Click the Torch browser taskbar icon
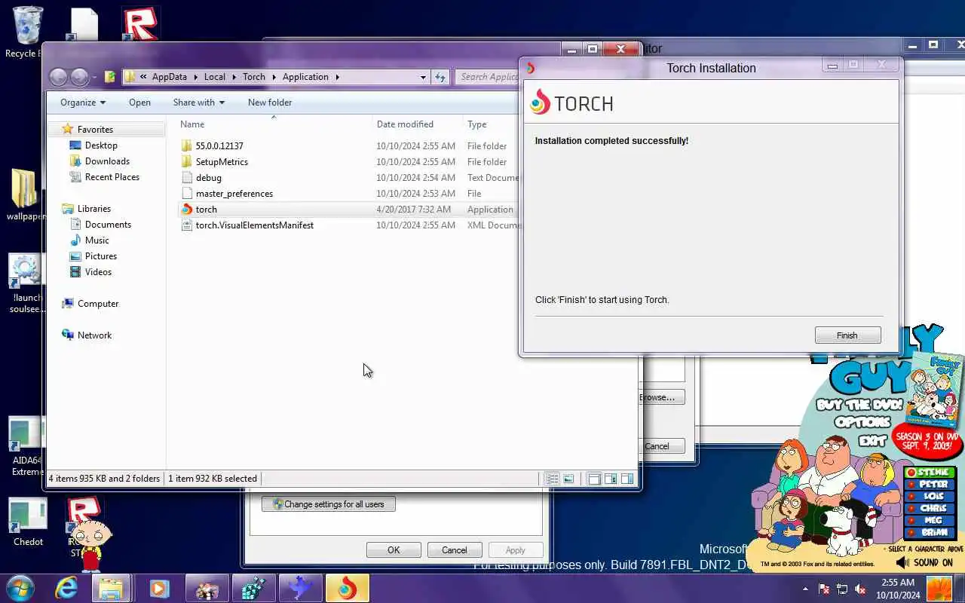Image resolution: width=965 pixels, height=603 pixels. click(x=347, y=588)
